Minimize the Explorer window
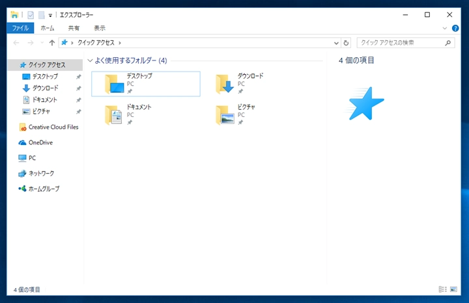The image size is (469, 303). coord(405,14)
